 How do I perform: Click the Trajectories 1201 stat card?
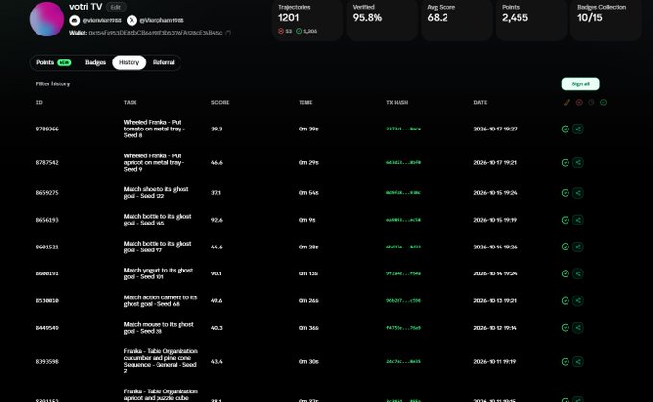(307, 19)
